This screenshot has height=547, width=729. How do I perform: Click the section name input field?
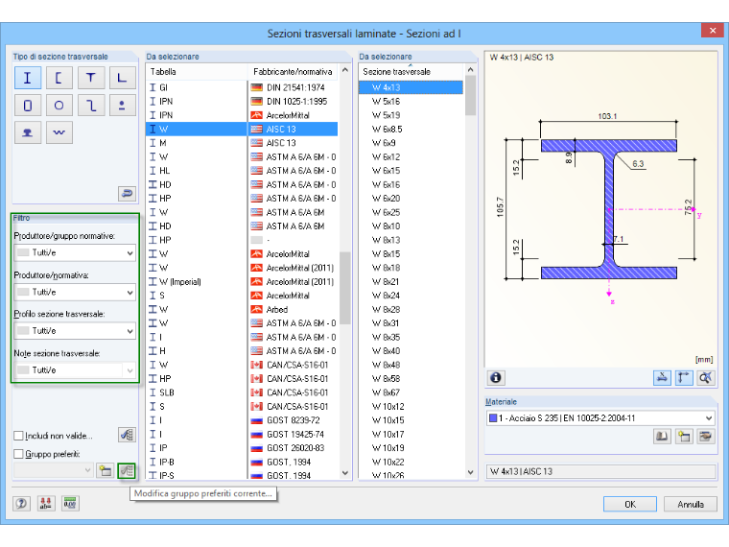click(x=600, y=471)
